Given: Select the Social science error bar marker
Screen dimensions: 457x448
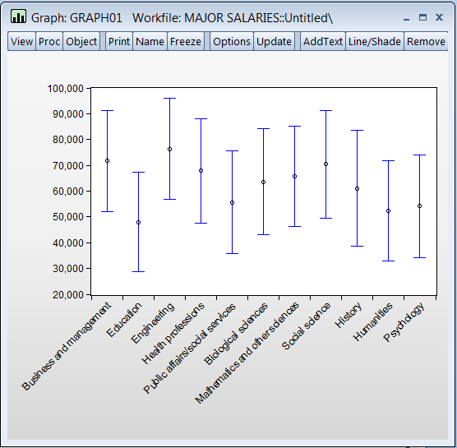Looking at the screenshot, I should (325, 164).
